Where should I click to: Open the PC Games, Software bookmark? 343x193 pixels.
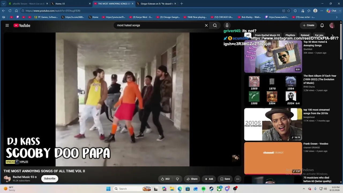46,17
